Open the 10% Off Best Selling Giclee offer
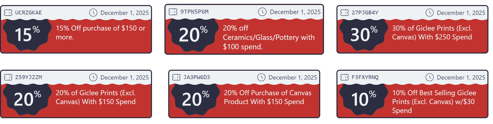The width and height of the screenshot is (493, 124). [434, 102]
